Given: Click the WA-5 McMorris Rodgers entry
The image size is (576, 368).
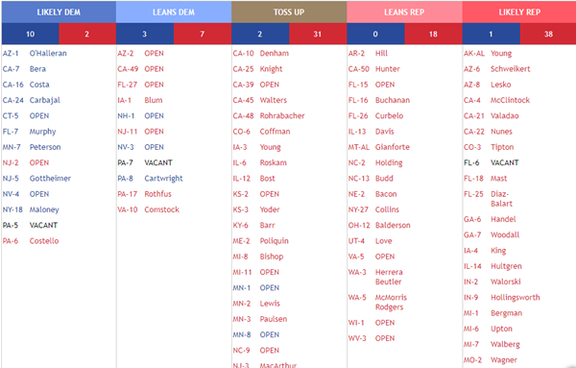Looking at the screenshot, I should coord(377,303).
